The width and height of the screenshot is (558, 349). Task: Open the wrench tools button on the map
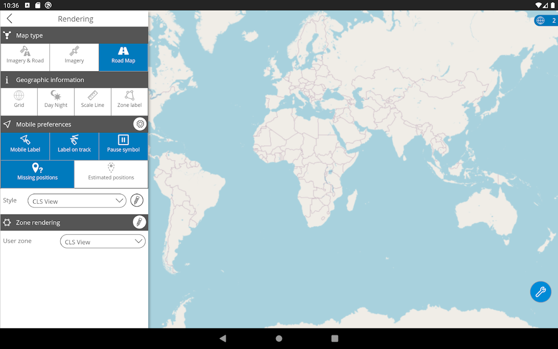[541, 292]
